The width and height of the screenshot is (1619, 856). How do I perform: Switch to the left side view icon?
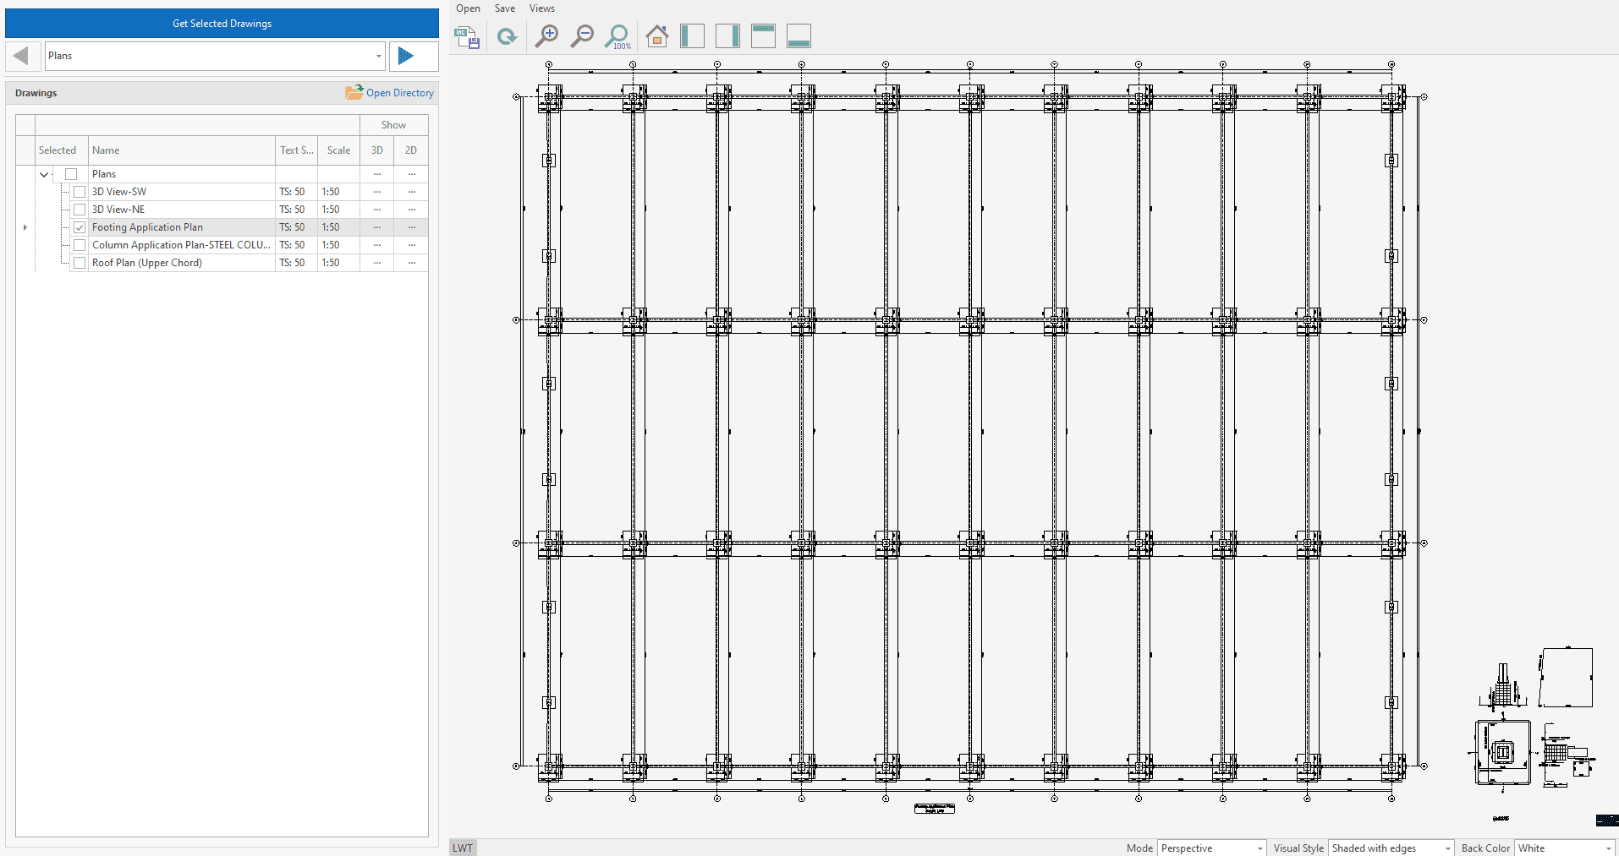692,36
